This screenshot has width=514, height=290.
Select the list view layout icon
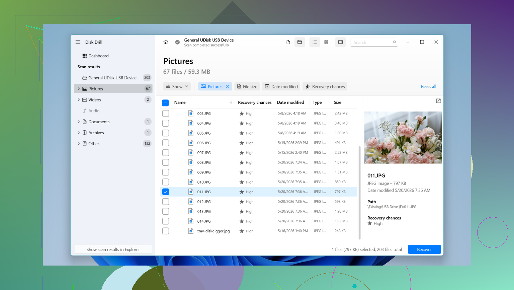coord(315,42)
